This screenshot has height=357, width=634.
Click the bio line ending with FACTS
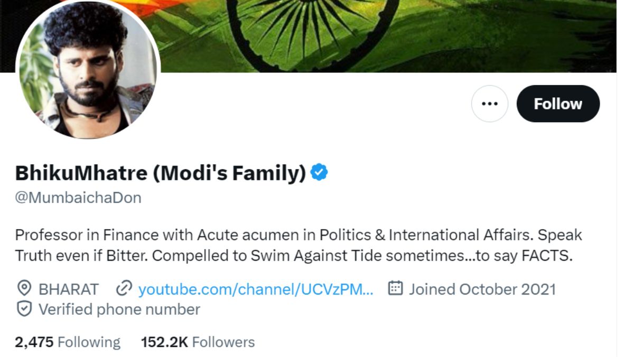tap(294, 256)
